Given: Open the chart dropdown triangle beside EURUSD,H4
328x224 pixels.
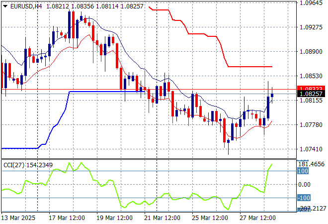Looking at the screenshot, I should 5,6.
